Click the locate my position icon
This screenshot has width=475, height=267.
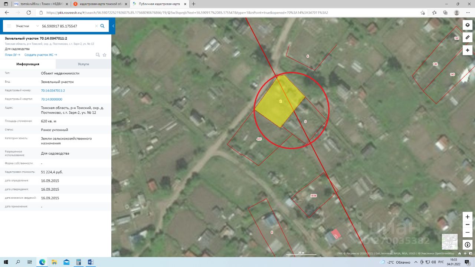[467, 50]
